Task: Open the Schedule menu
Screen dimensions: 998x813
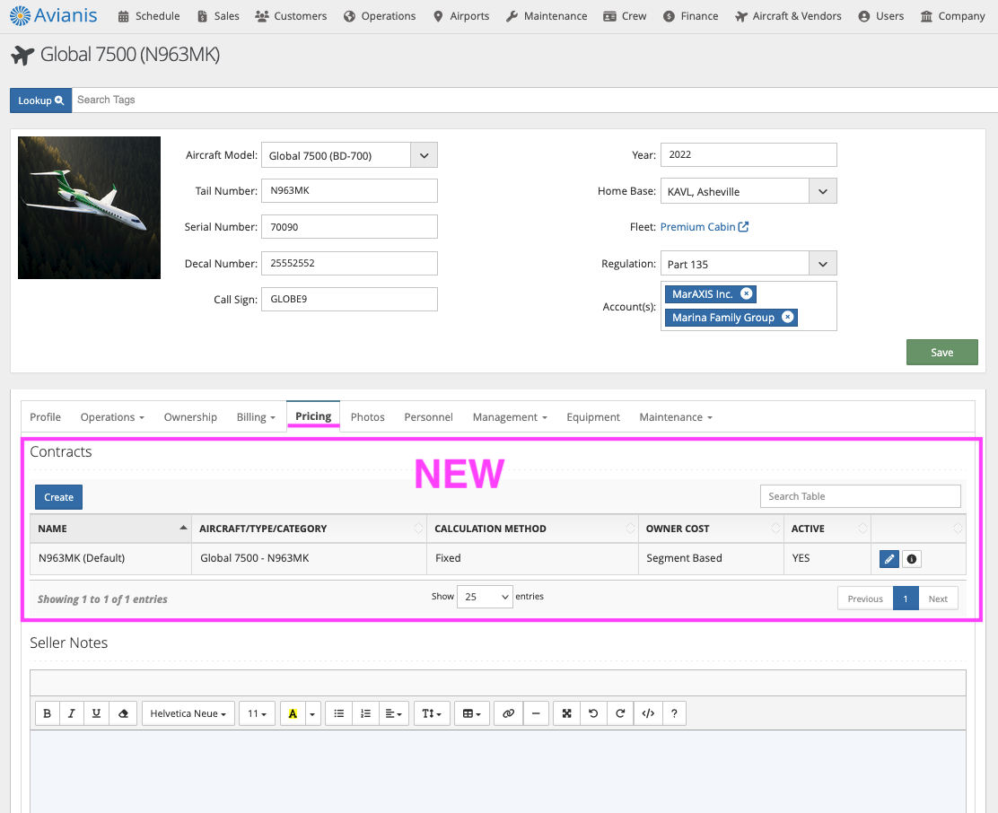Action: click(x=149, y=16)
